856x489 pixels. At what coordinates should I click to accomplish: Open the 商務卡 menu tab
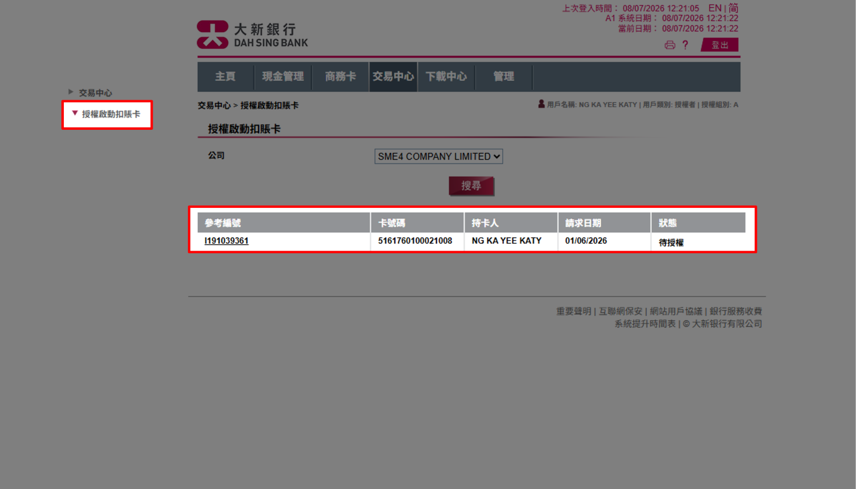[x=341, y=77]
